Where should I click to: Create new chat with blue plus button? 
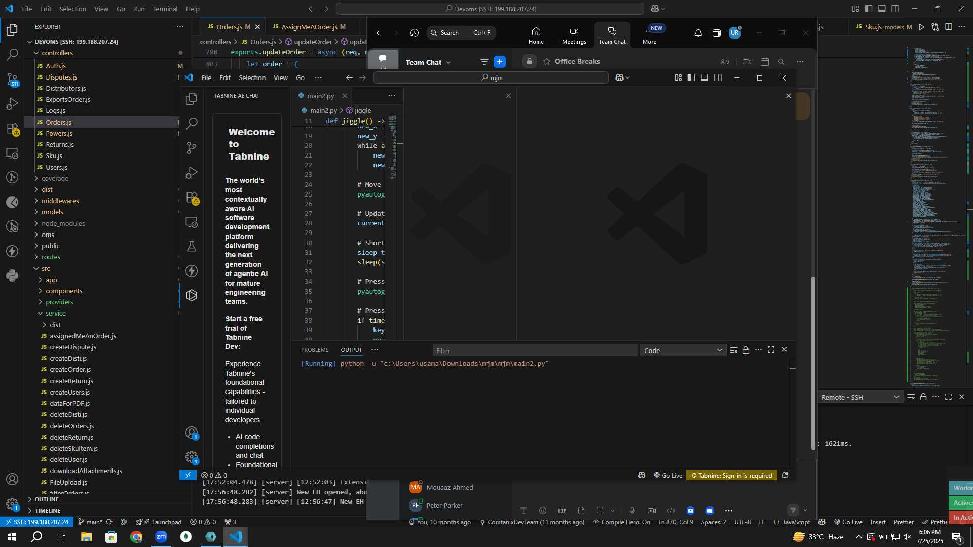point(500,62)
